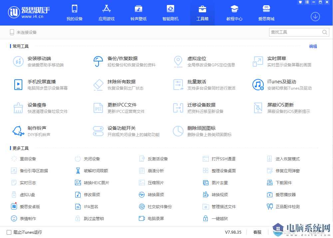Screen dimensions: 333x238
Task: Open 压缩照片 tool
Action: pyautogui.click(x=152, y=183)
